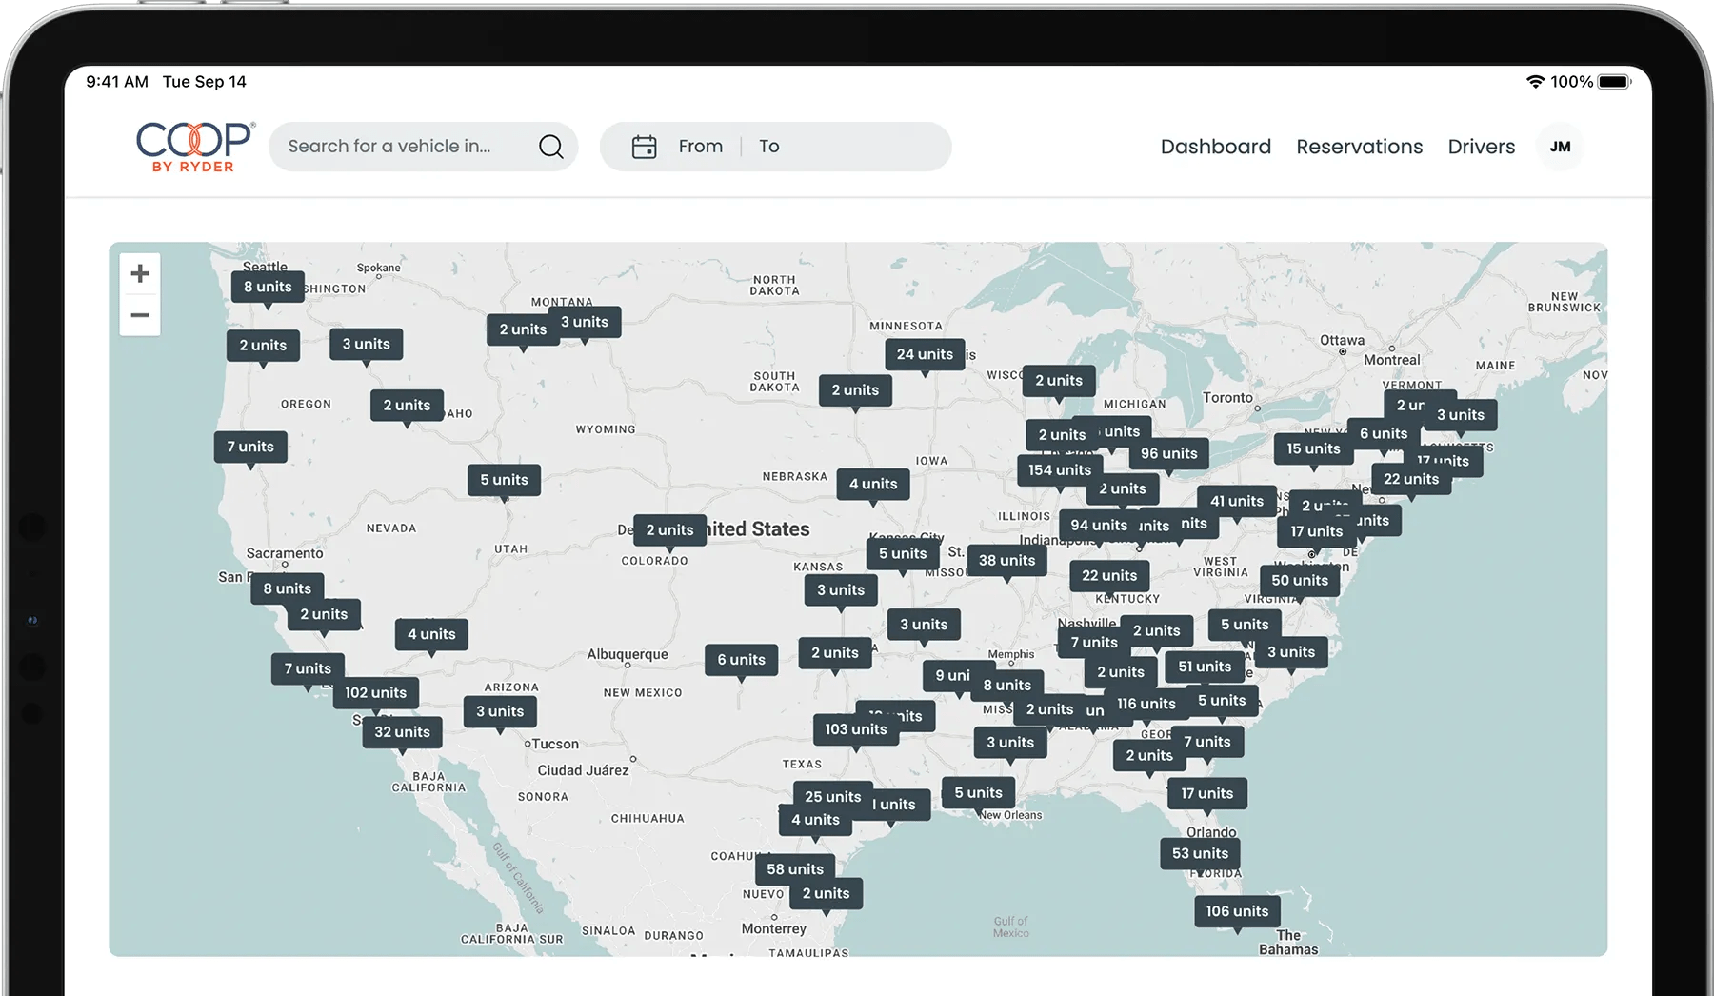
Task: Click the 38 units map marker
Action: click(x=1006, y=561)
